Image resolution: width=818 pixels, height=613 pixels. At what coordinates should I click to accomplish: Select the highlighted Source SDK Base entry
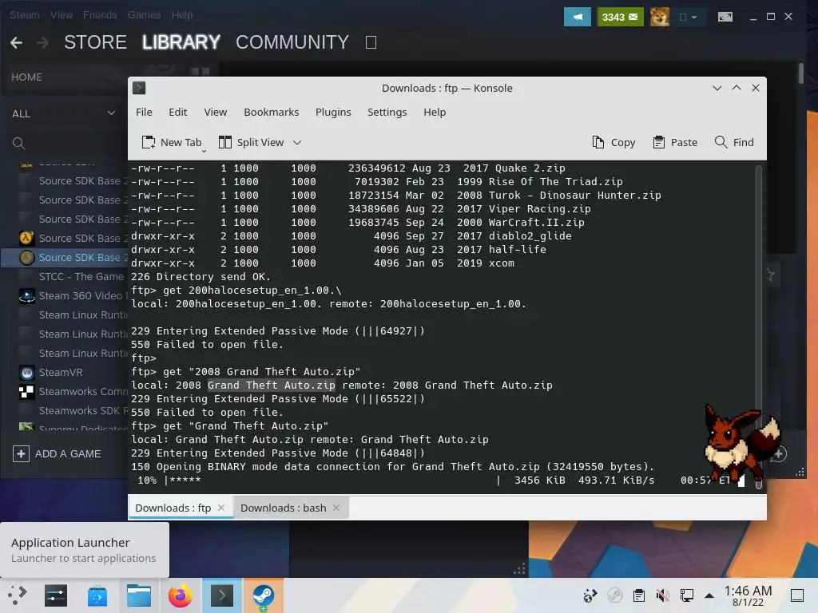[x=65, y=258]
